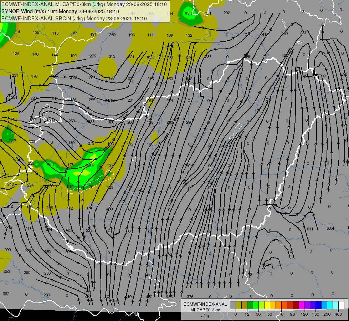Click the legend's 12 tick label
Viewport: 349px width, 321px height.
click(x=247, y=314)
